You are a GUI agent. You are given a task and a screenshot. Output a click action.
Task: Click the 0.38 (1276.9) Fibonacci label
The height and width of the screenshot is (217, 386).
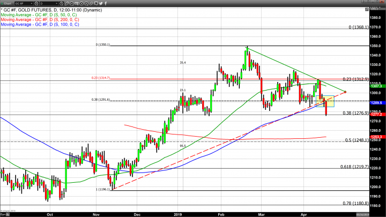[x=356, y=113]
